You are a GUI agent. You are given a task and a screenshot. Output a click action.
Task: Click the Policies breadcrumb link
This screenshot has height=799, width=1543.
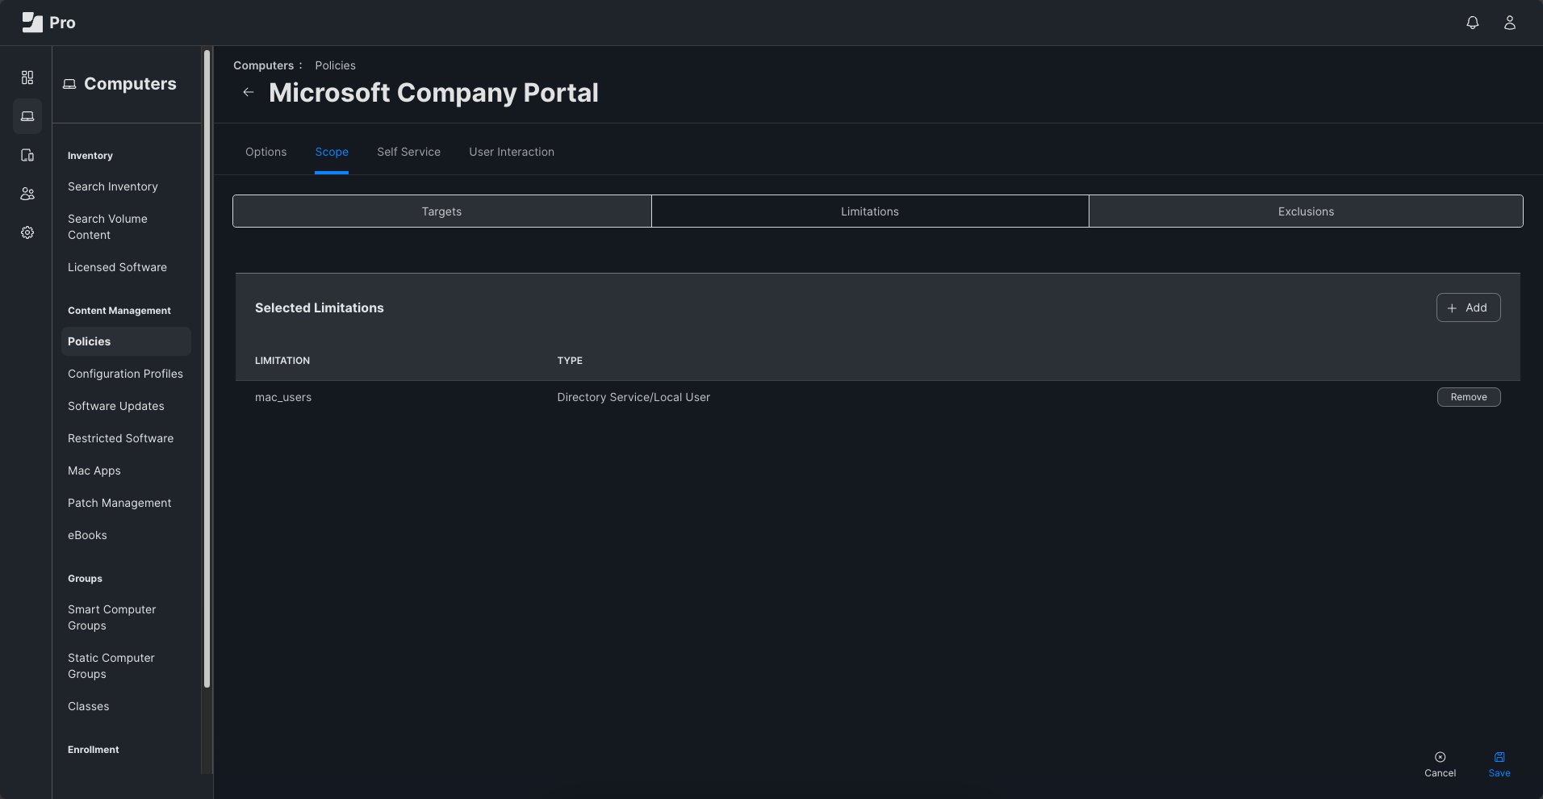[335, 65]
